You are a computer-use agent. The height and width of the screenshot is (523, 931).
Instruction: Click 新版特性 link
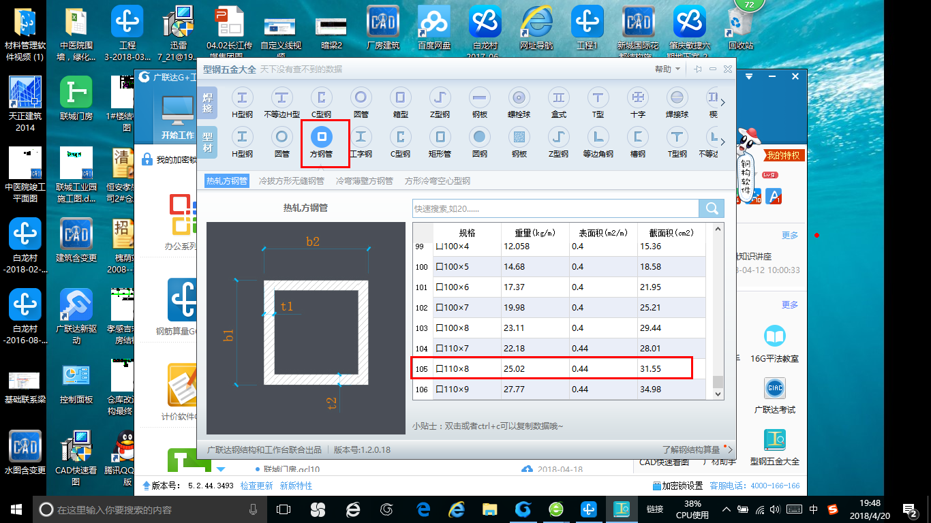click(296, 486)
